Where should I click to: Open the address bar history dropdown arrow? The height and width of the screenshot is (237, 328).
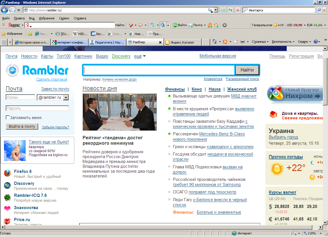point(216,10)
